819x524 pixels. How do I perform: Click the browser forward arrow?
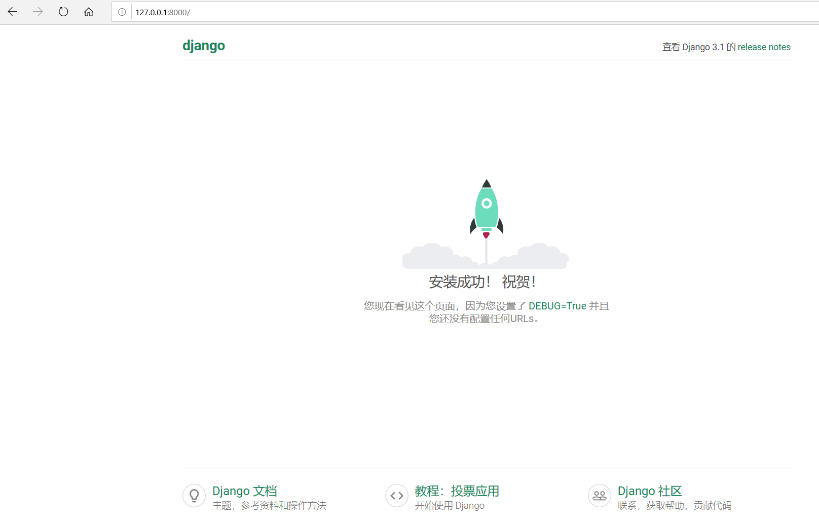tap(38, 12)
